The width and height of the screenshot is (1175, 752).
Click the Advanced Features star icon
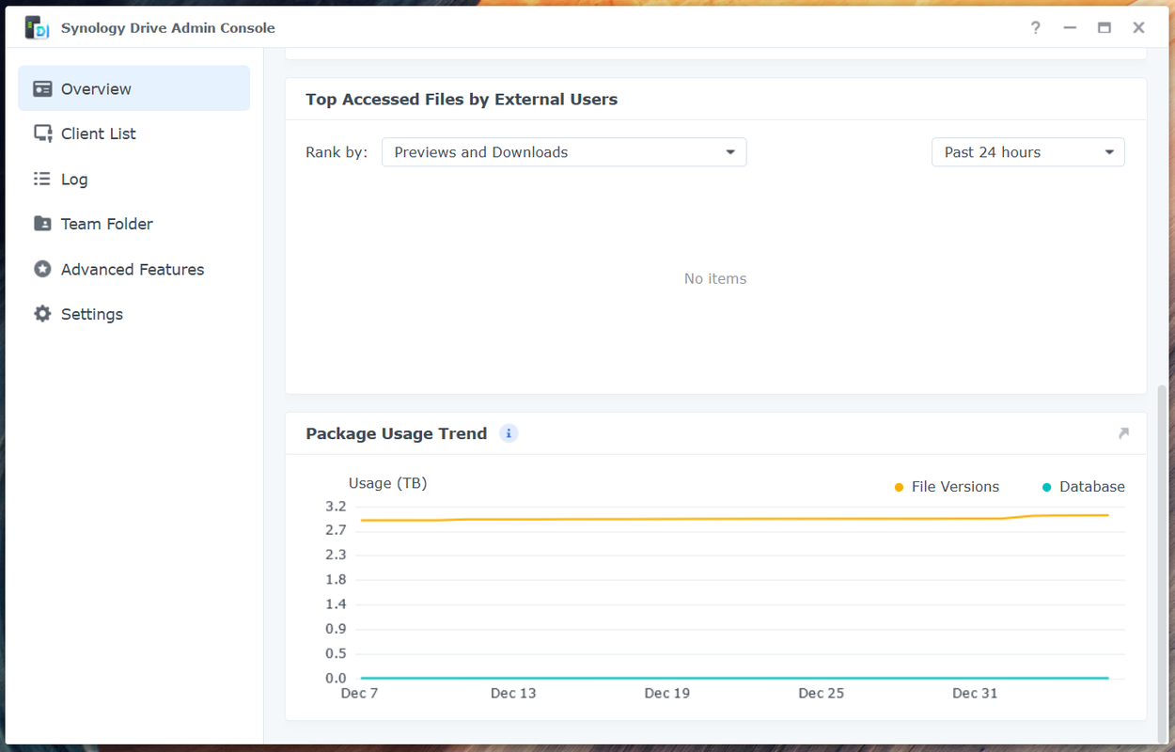click(x=42, y=269)
